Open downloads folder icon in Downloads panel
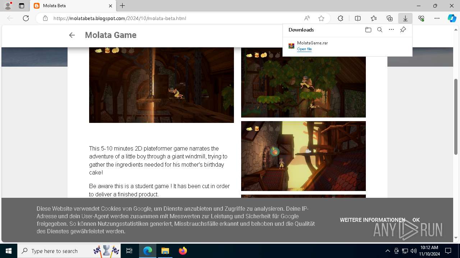460x258 pixels. click(x=368, y=30)
